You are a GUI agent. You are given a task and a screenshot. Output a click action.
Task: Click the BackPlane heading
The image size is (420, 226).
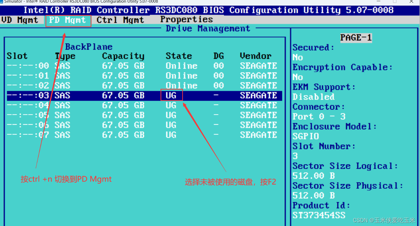click(89, 47)
